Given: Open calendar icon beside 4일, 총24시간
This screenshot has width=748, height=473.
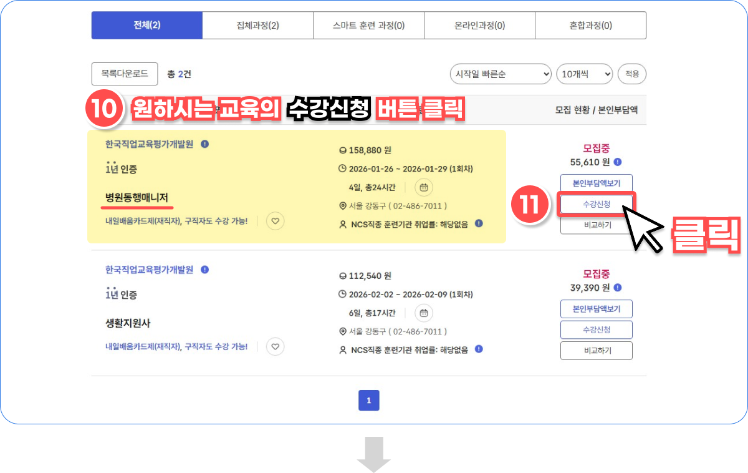Looking at the screenshot, I should pos(424,187).
